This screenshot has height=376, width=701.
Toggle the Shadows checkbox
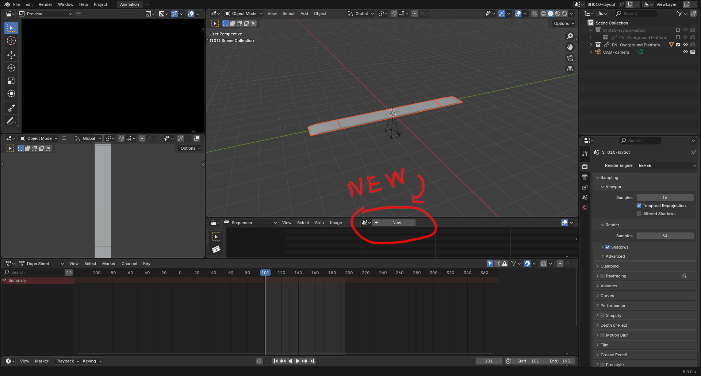point(608,248)
